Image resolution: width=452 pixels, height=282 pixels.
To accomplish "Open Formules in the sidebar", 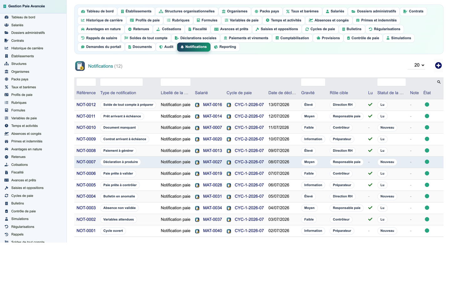I will click(x=18, y=110).
